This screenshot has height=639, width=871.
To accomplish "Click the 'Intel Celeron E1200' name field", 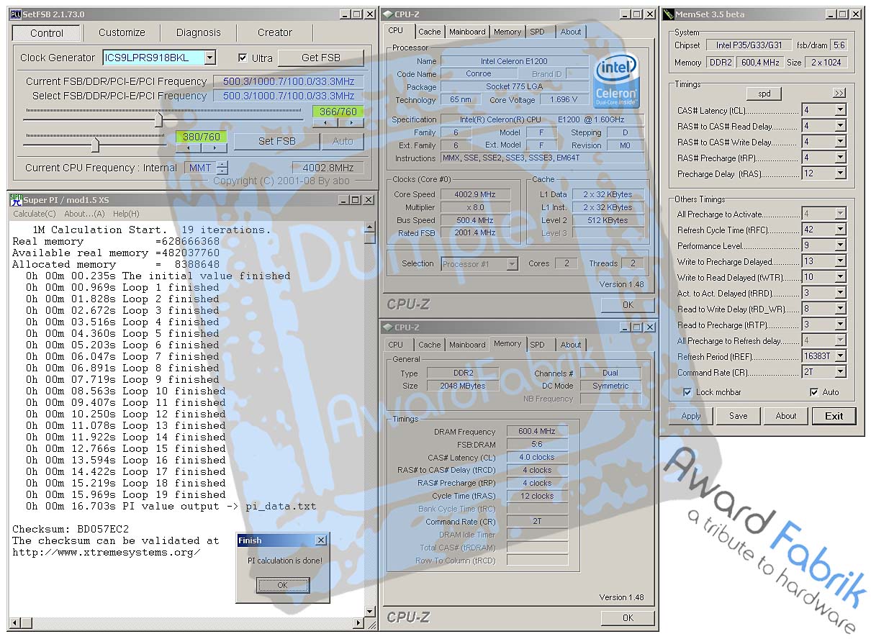I will pos(514,61).
